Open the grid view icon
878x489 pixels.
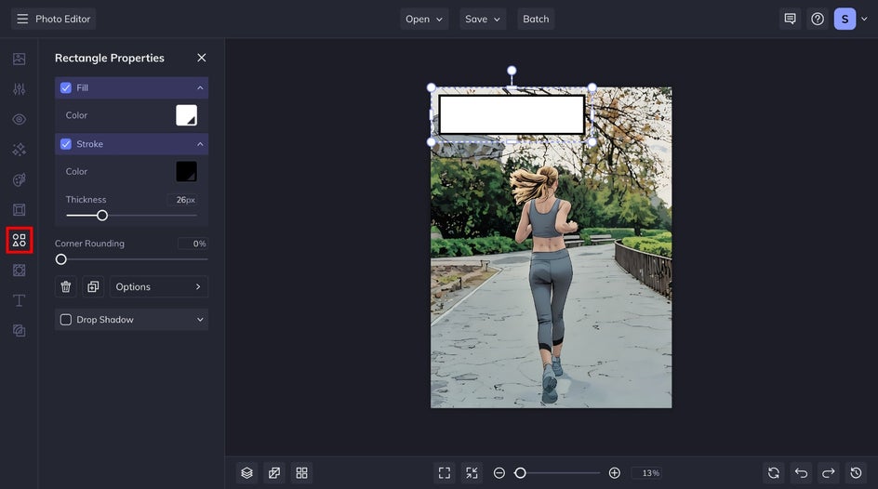(x=301, y=473)
